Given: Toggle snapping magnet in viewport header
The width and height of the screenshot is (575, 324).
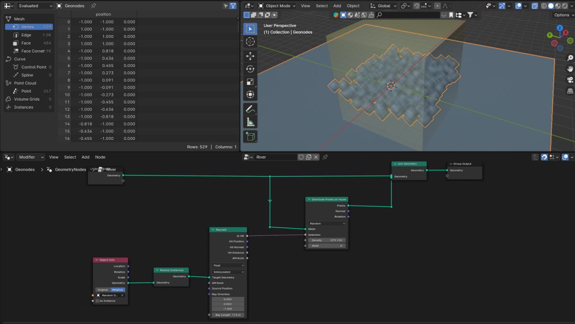Looking at the screenshot, I should point(417,6).
